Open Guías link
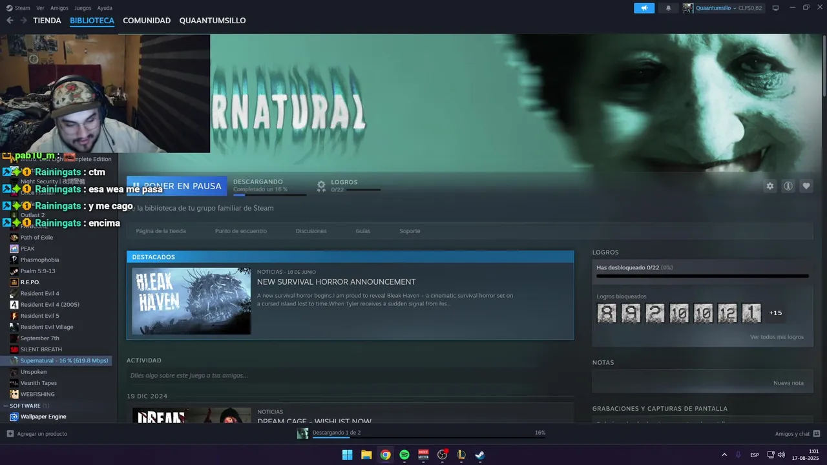The image size is (827, 465). click(362, 231)
